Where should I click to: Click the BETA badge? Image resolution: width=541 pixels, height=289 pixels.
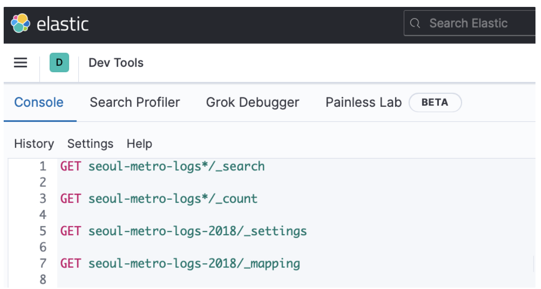tap(435, 103)
